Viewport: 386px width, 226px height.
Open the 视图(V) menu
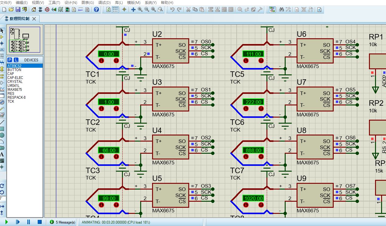pos(38,2)
